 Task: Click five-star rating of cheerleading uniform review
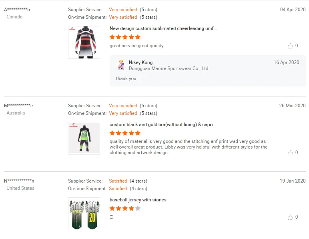tap(125, 37)
